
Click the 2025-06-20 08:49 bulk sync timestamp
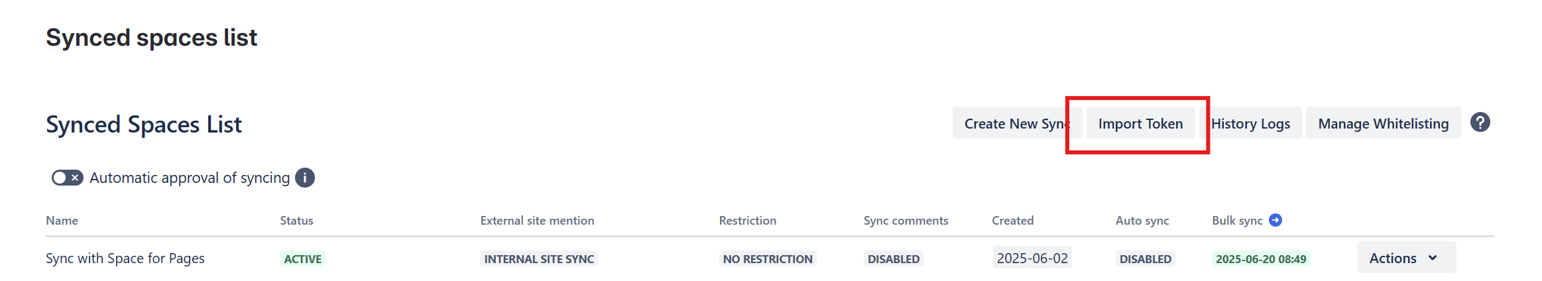1261,258
